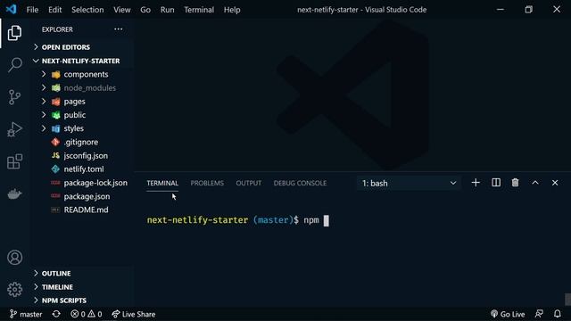Open the Run and Debug view icon
Viewport: 571px width, 321px height.
(x=14, y=129)
